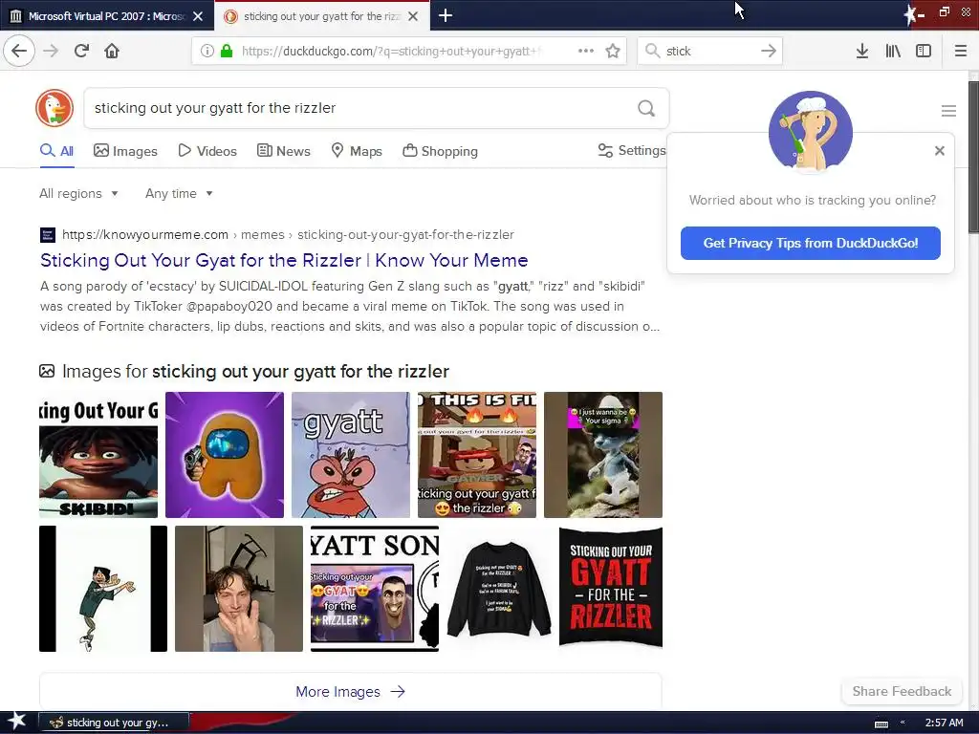Switch to the Maps tab
Image resolution: width=979 pixels, height=734 pixels.
point(357,151)
